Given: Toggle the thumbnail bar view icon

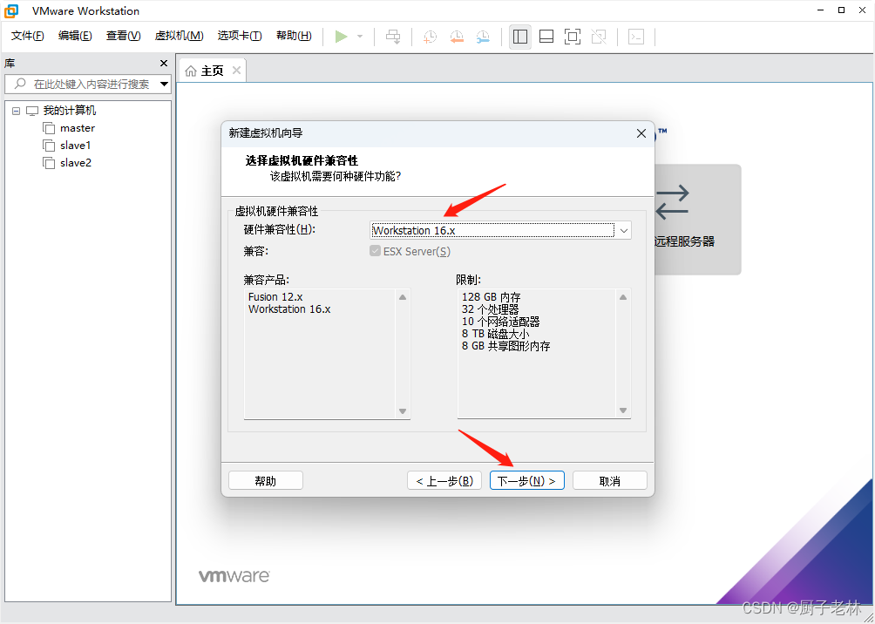Looking at the screenshot, I should pyautogui.click(x=546, y=37).
